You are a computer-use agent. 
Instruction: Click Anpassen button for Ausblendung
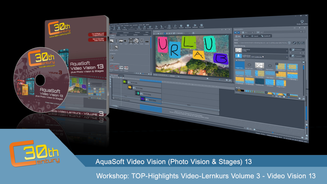point(297,56)
